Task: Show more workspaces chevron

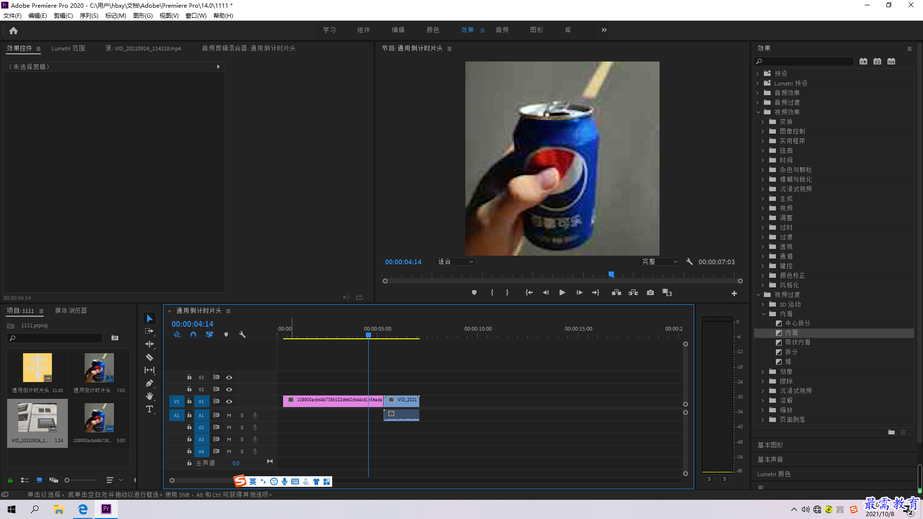Action: pyautogui.click(x=604, y=30)
